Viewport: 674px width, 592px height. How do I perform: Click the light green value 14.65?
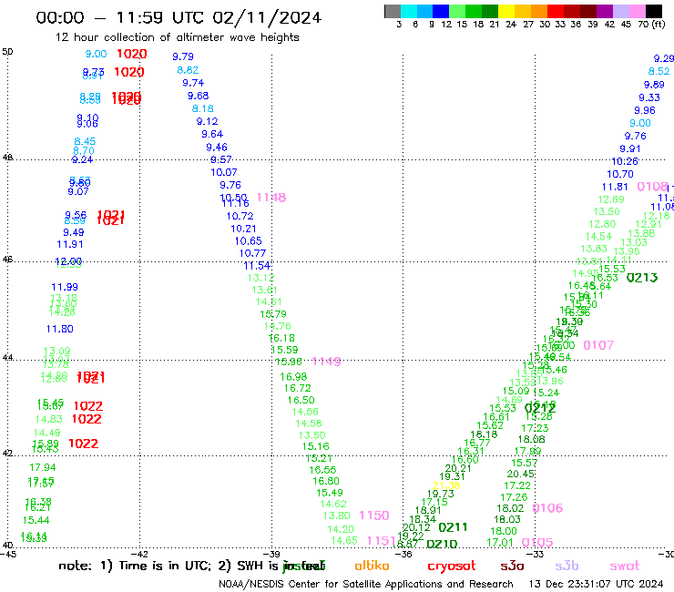[344, 541]
